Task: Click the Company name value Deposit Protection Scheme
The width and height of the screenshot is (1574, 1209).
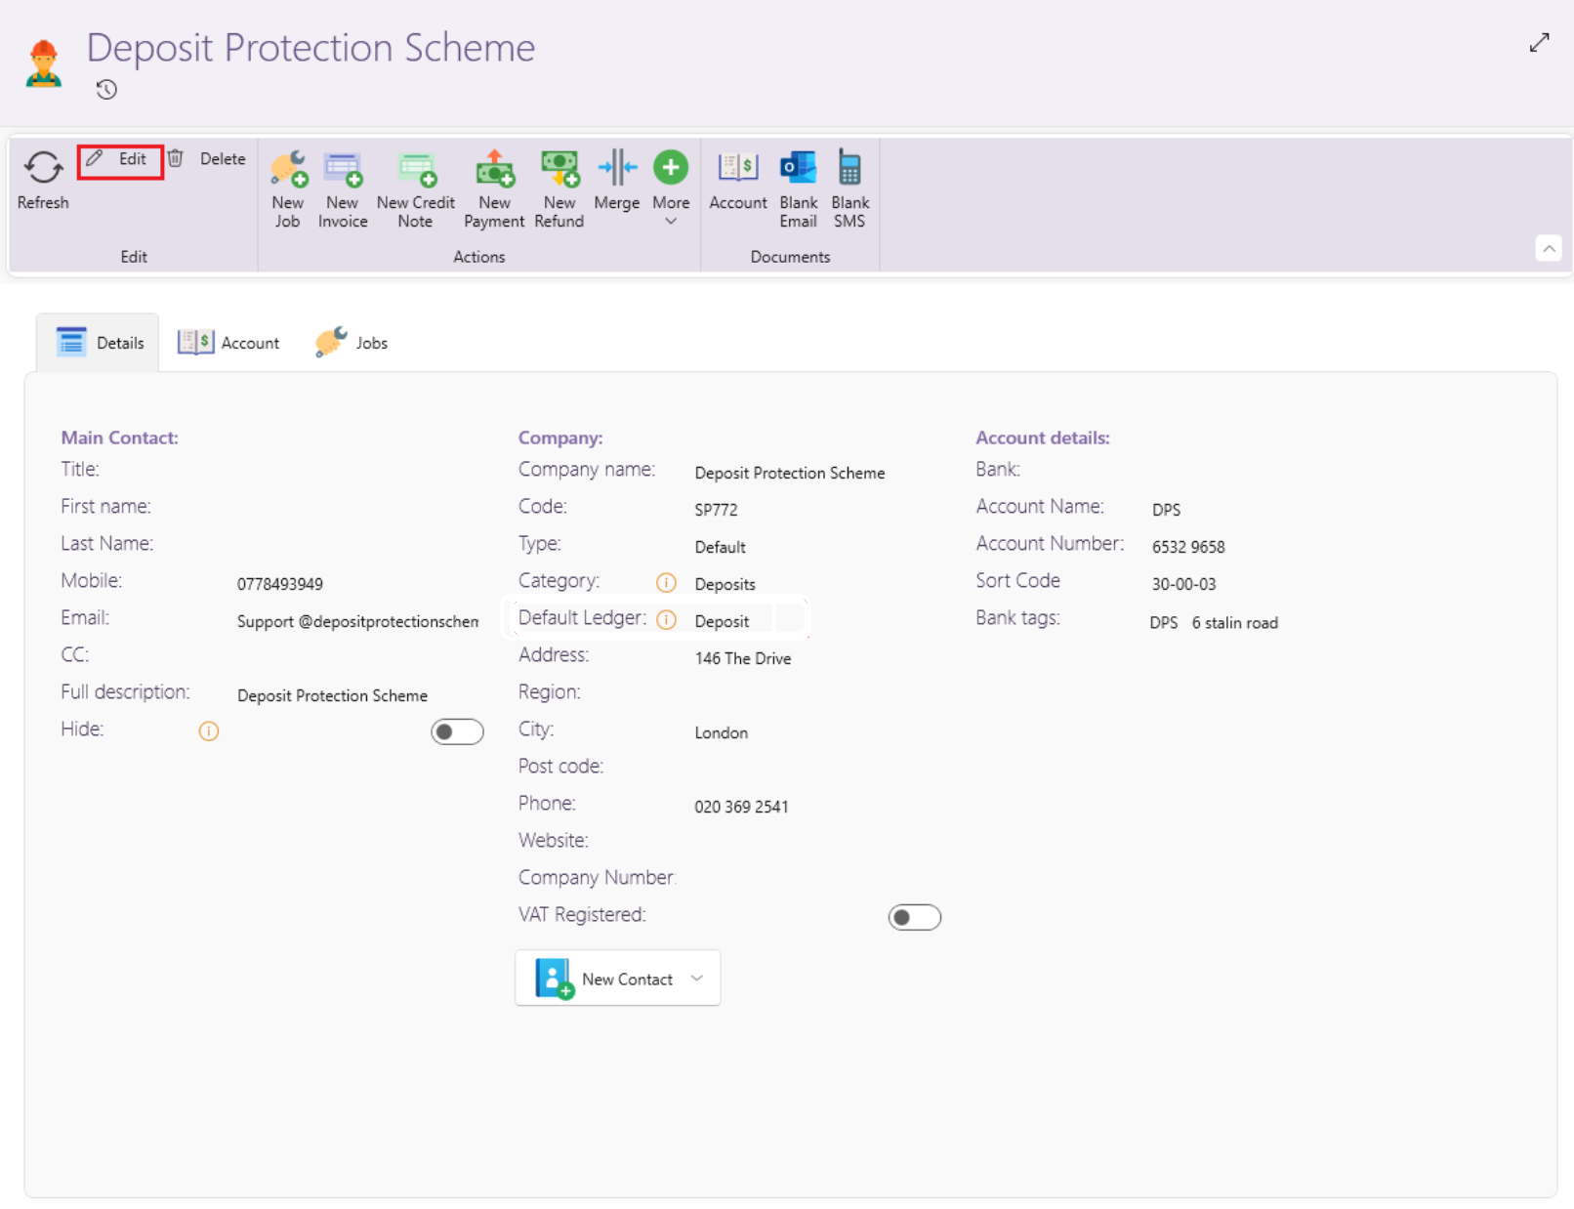Action: [790, 473]
